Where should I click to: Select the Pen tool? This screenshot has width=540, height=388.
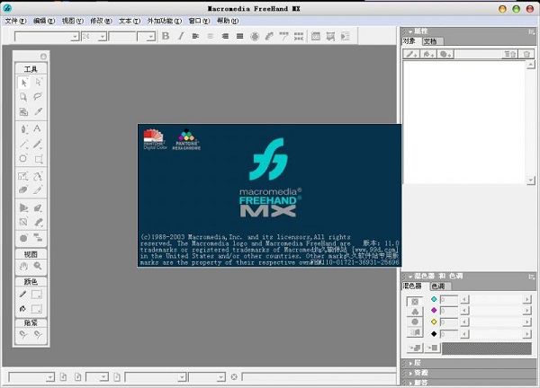click(23, 129)
